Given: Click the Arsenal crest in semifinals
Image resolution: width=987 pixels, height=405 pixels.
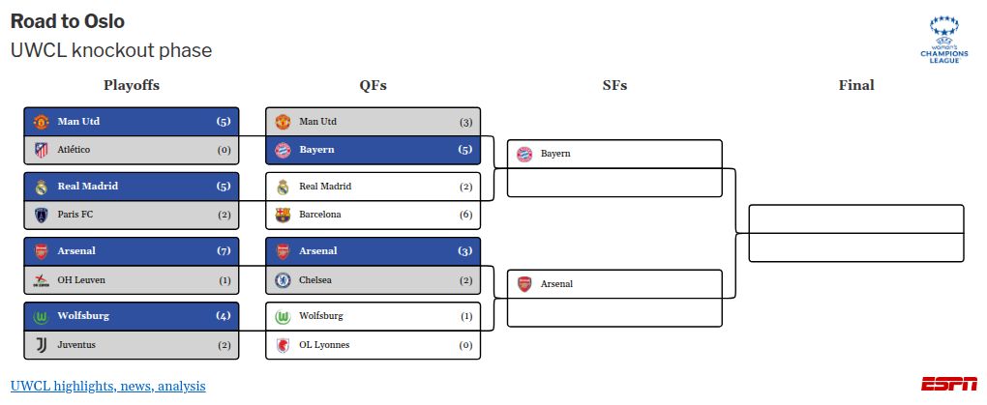Looking at the screenshot, I should tap(523, 283).
